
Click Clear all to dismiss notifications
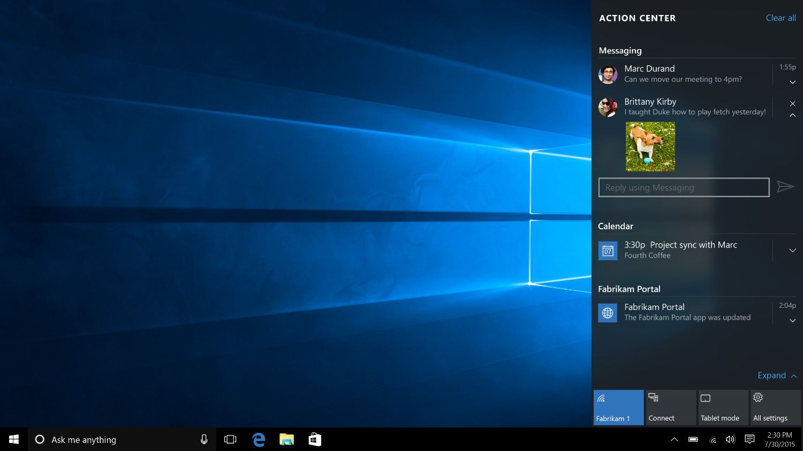coord(781,18)
